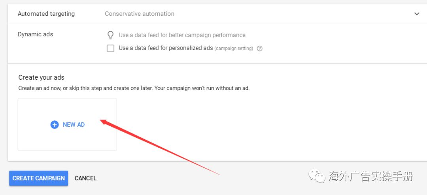The height and width of the screenshot is (195, 427).
Task: Click the Dynamic ads row label
Action: pyautogui.click(x=35, y=34)
